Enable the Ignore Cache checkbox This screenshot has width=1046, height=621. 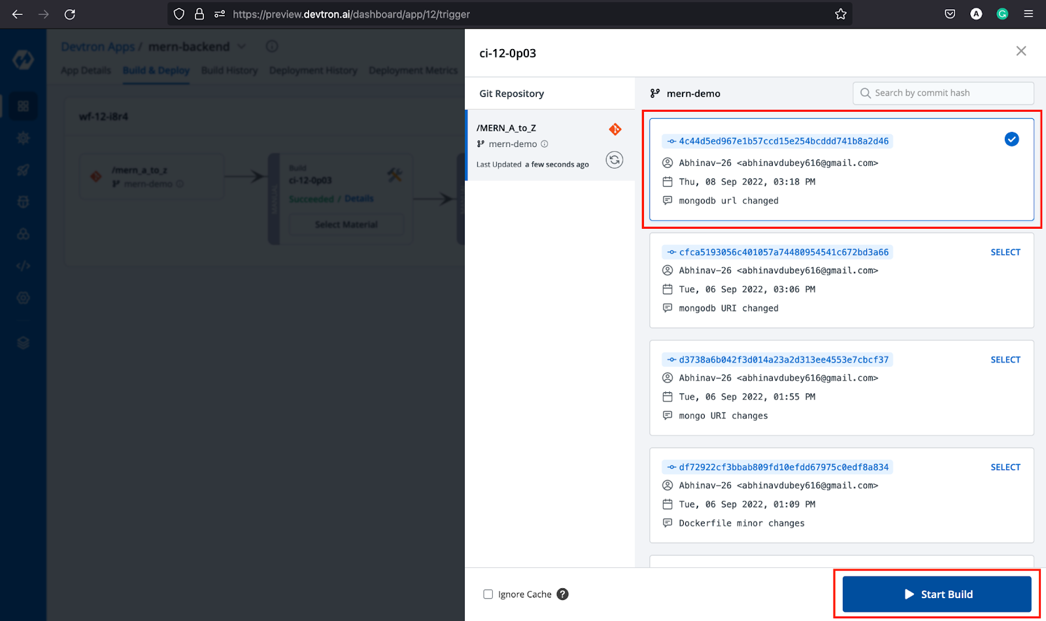click(x=488, y=594)
